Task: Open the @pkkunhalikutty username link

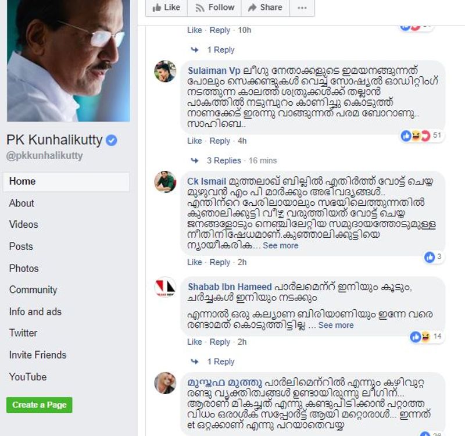Action: 45,156
